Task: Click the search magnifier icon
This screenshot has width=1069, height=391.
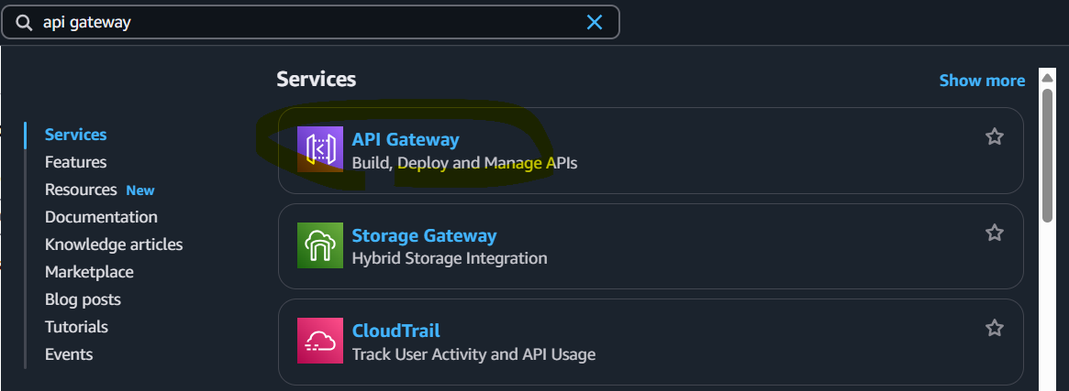Action: click(x=25, y=23)
